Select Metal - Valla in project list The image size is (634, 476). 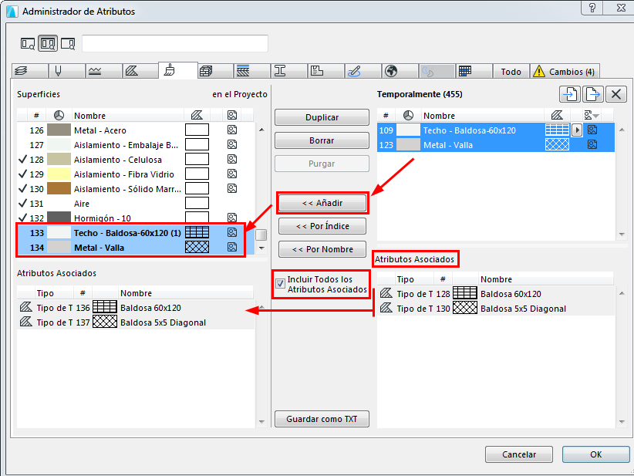click(x=136, y=248)
